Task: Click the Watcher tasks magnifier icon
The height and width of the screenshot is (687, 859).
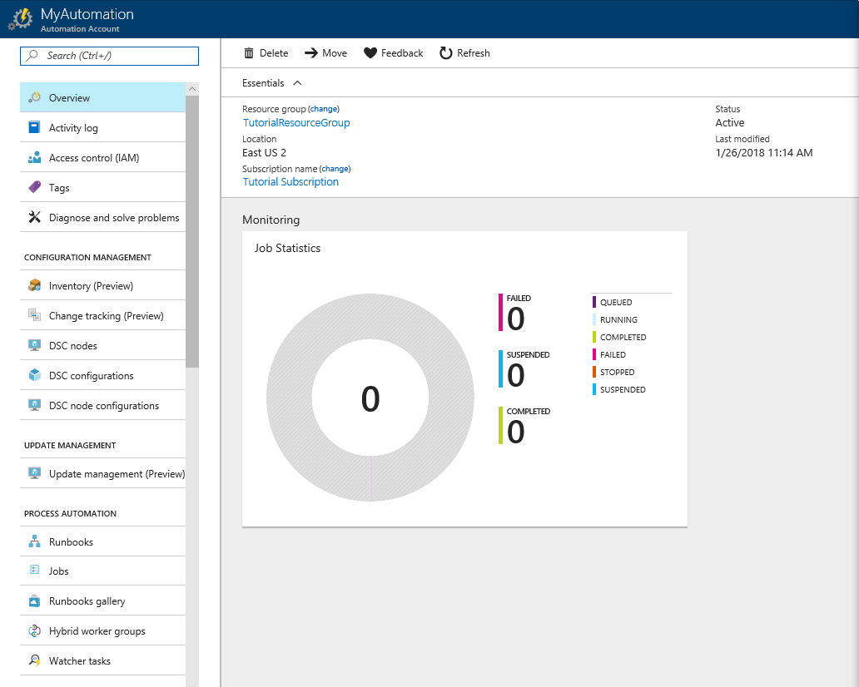Action: [x=34, y=660]
